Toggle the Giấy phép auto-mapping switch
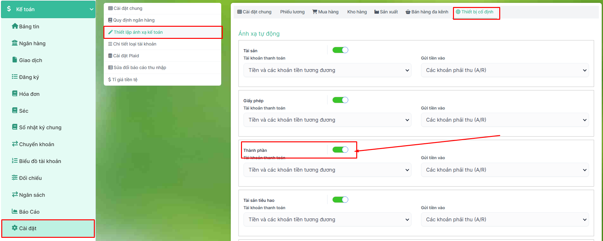The width and height of the screenshot is (603, 241). (x=340, y=100)
